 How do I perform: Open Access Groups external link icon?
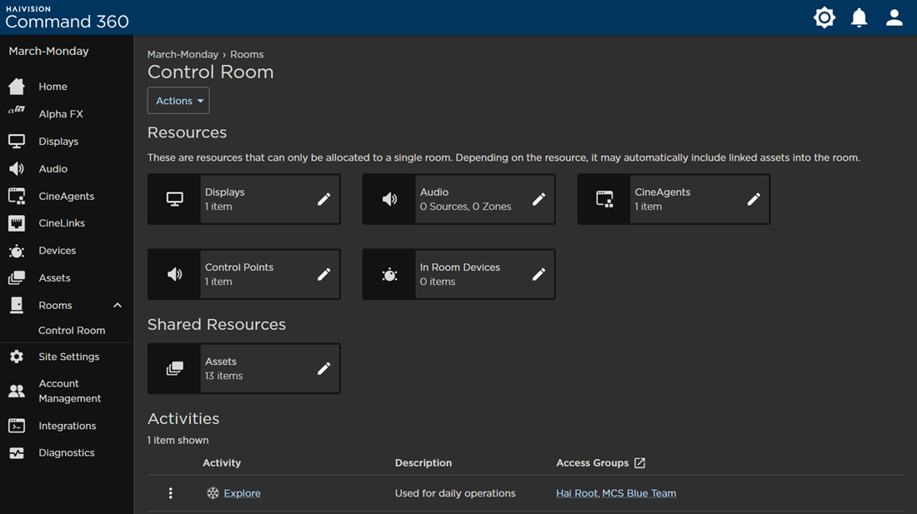639,462
